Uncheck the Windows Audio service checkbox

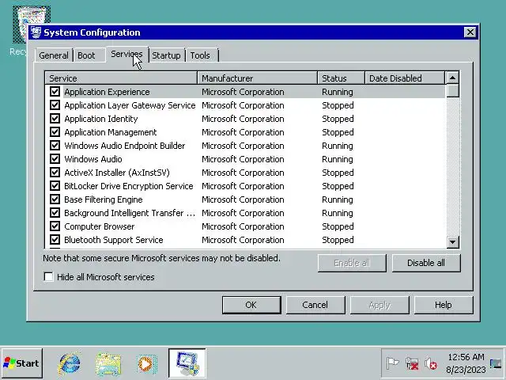55,159
